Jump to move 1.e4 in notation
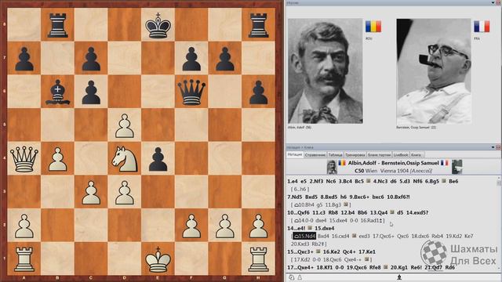 click(293, 181)
